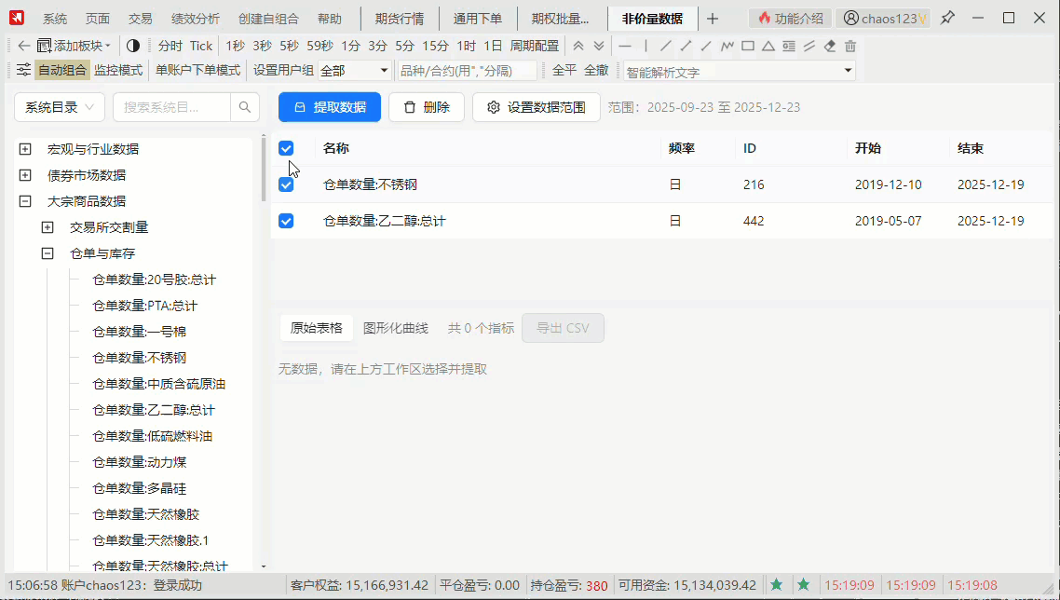Click the eraser tool icon
This screenshot has height=600, width=1060.
tap(830, 46)
